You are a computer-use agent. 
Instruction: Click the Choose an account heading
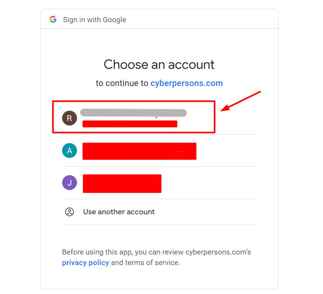click(x=159, y=65)
